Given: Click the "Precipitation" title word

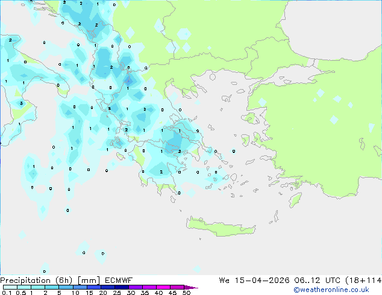Looking at the screenshot, I should [25, 281].
